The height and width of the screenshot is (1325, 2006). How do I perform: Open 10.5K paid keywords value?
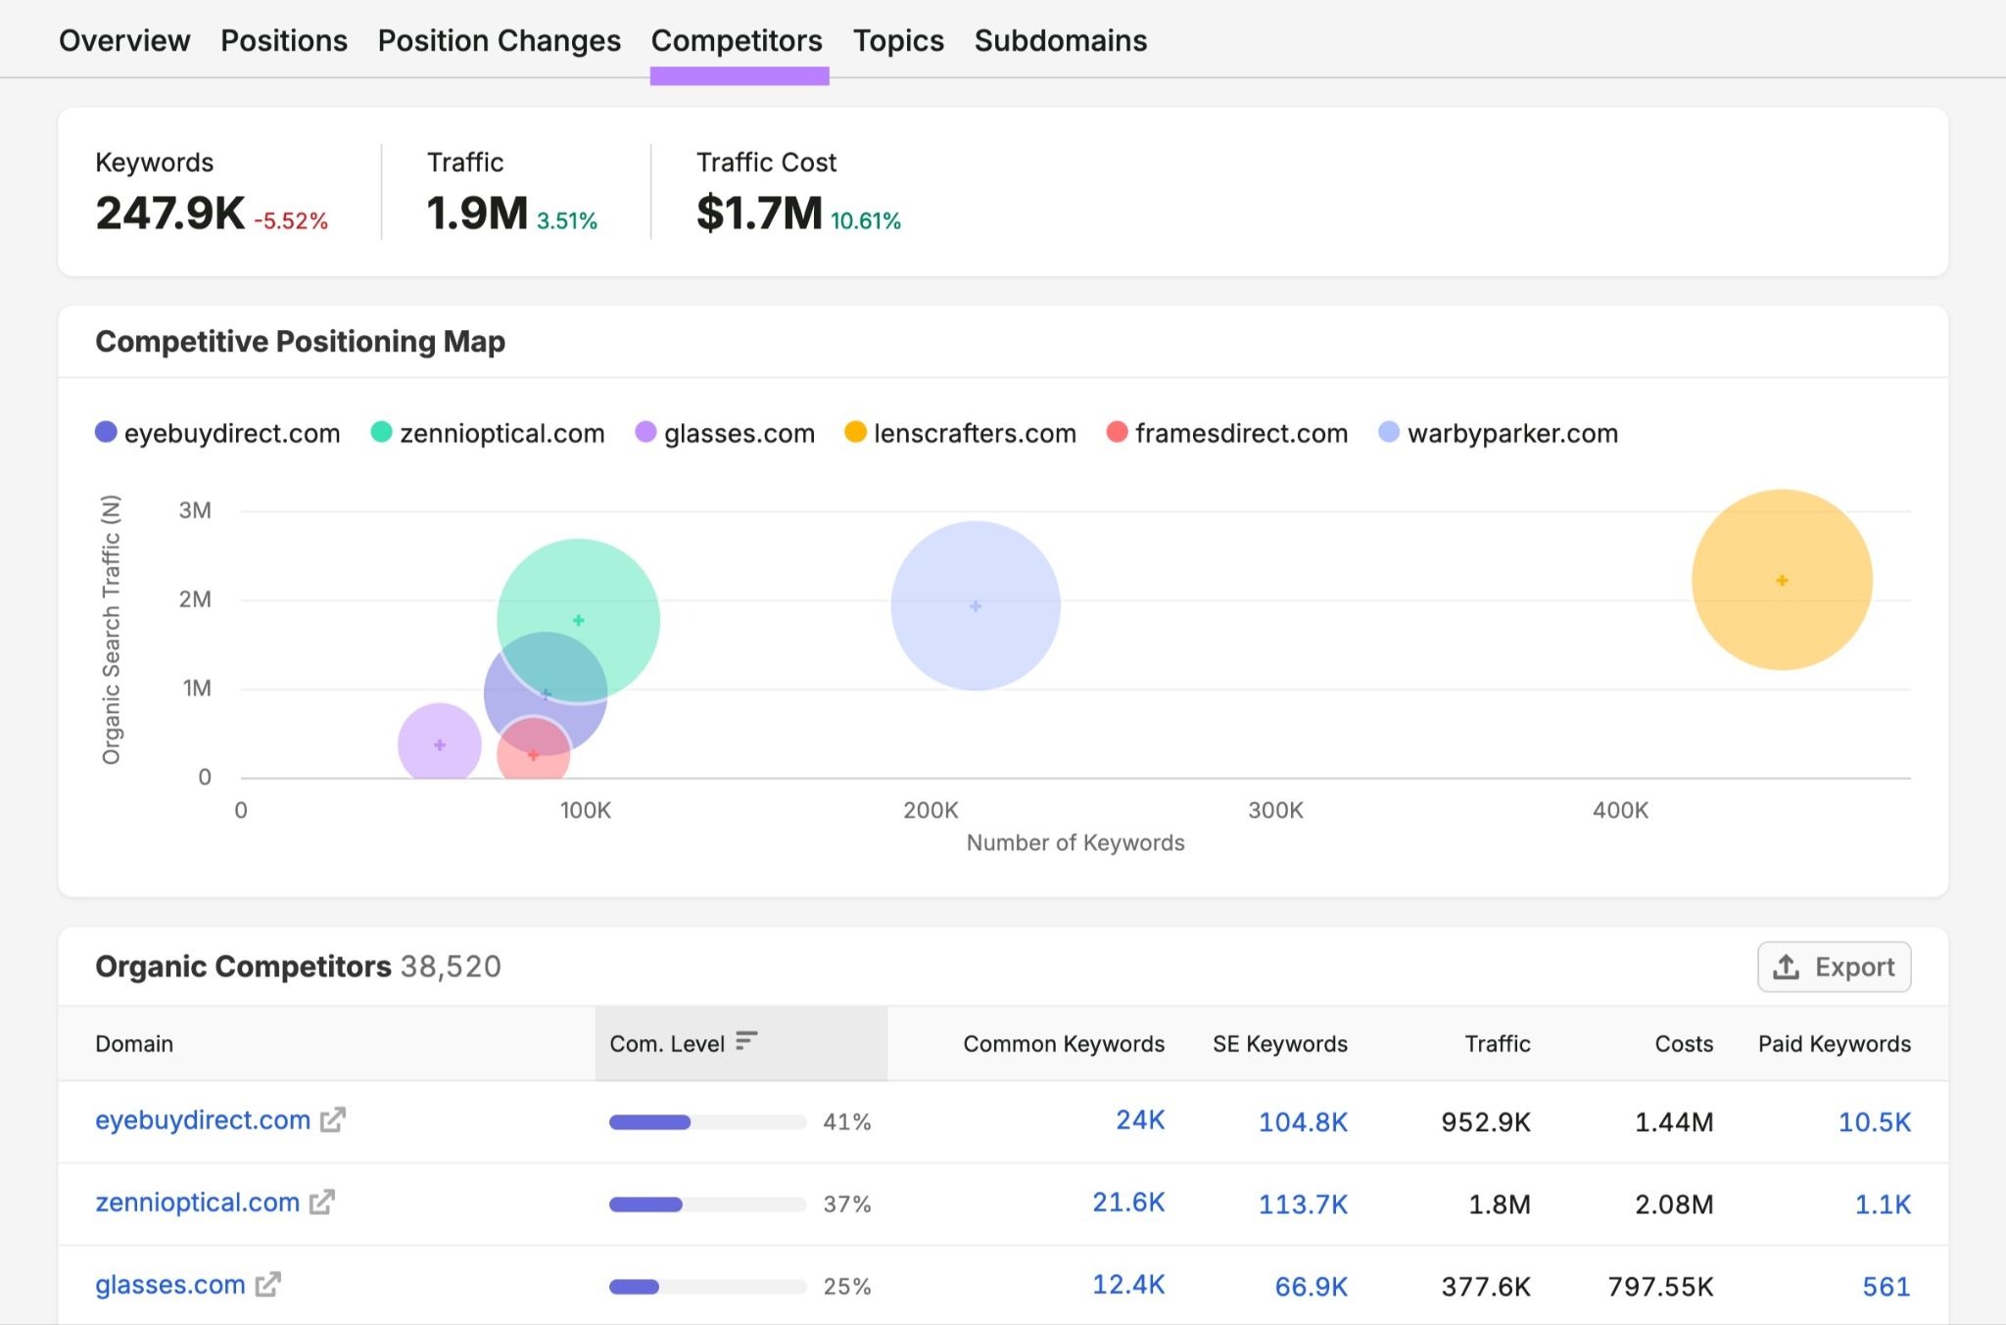click(x=1875, y=1122)
